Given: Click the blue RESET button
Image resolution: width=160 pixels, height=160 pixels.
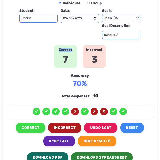Looking at the screenshot, I should click(132, 128).
